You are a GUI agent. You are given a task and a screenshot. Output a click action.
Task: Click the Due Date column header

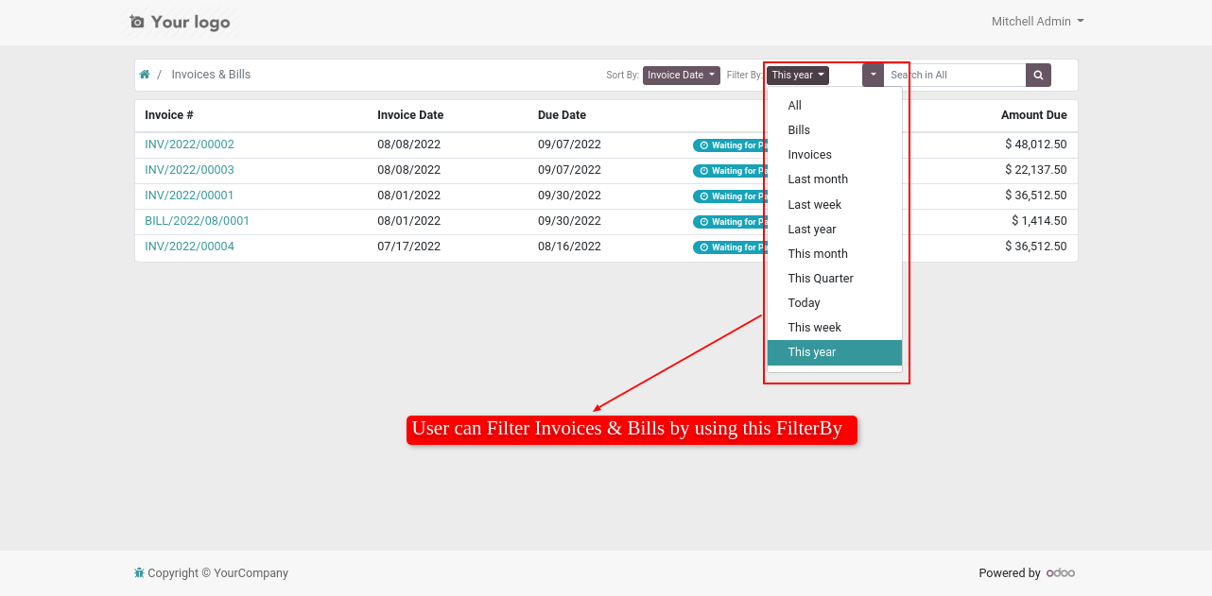coord(562,115)
